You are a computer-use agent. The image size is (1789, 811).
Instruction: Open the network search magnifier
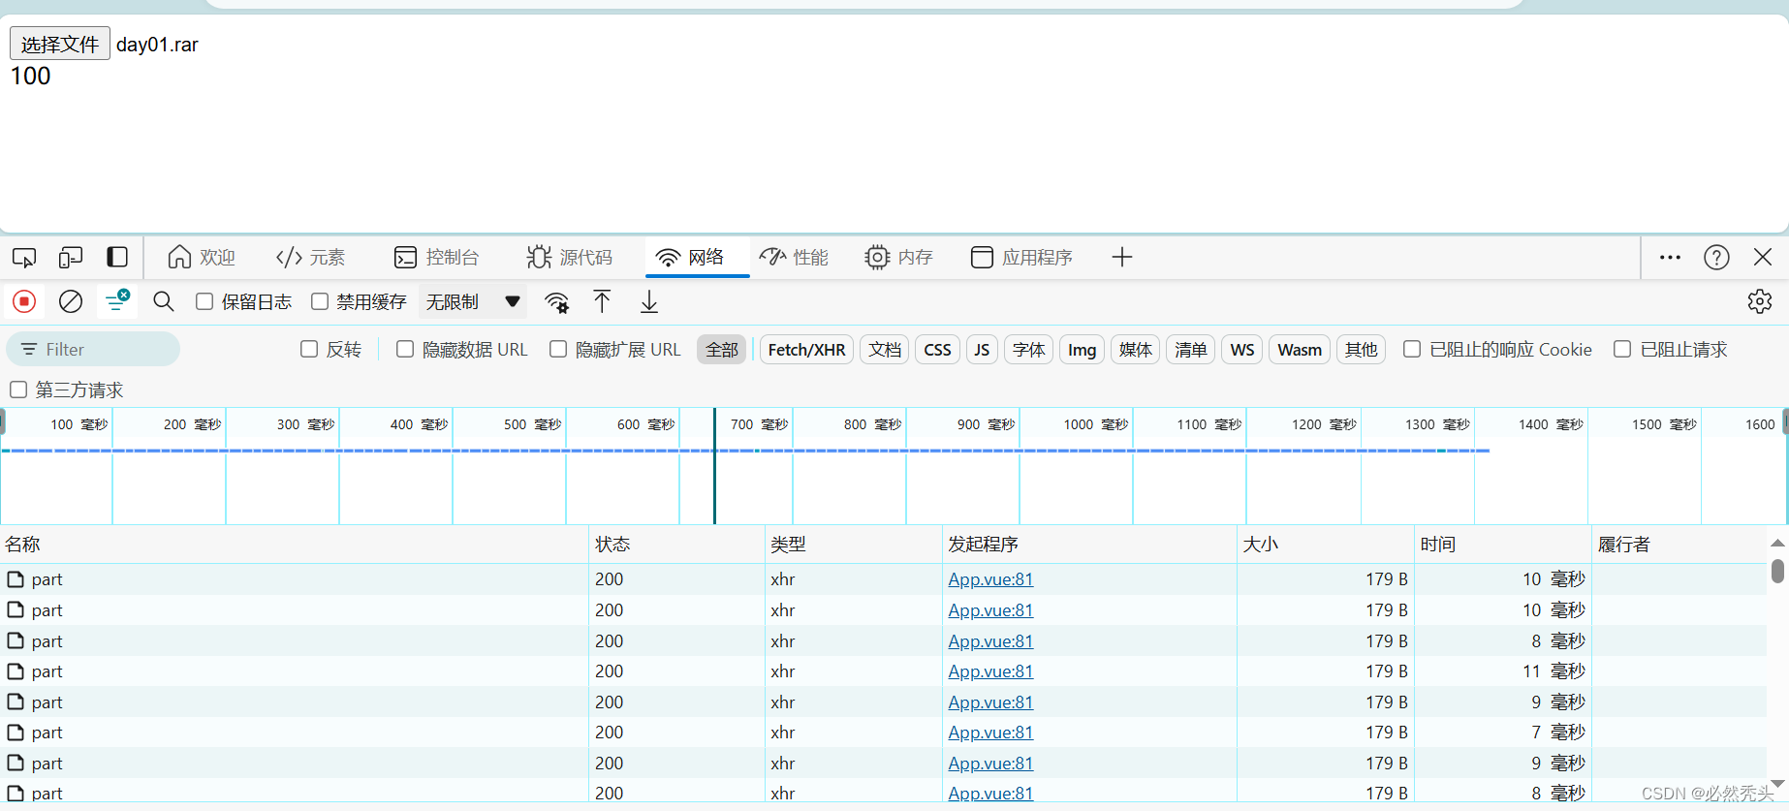tap(164, 301)
